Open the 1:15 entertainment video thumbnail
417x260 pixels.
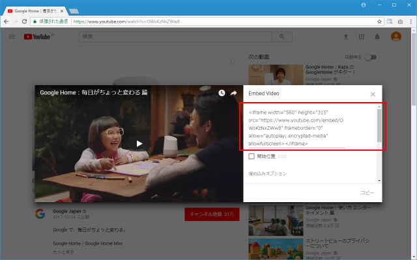[276, 221]
